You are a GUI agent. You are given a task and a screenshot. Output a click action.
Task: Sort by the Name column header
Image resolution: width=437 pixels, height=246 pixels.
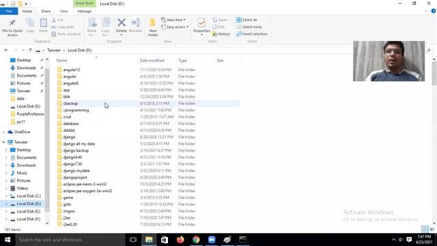(x=96, y=60)
